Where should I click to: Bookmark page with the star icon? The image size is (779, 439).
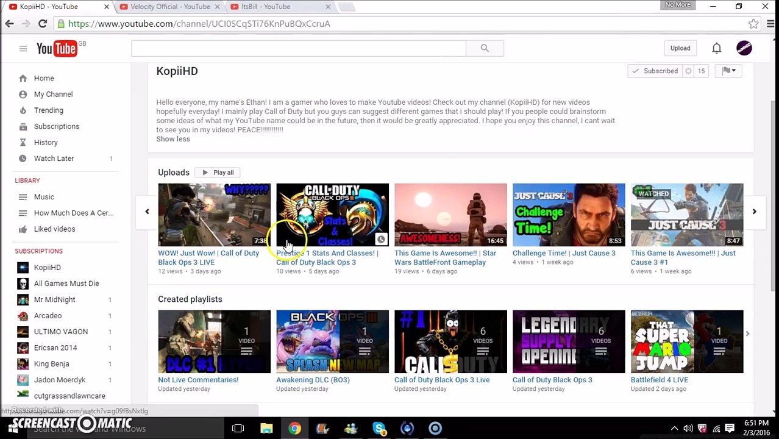(x=753, y=24)
